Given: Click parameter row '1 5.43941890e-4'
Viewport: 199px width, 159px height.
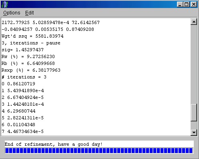Looking at the screenshot, I should pos(23,91).
